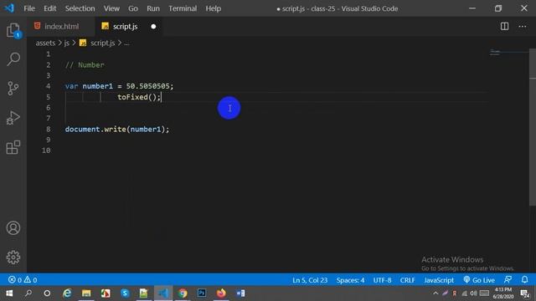Open the notifications bell in status bar

tap(525, 280)
